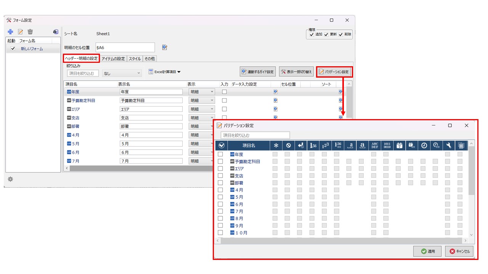The width and height of the screenshot is (488, 274).
Task: Open the 年度 row 明細 display dropdown
Action: 202,92
